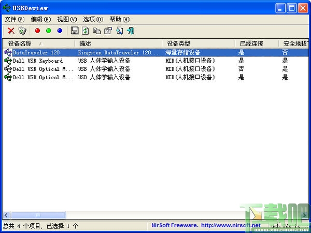This screenshot has width=311, height=233.
Task: Click the green circle enable icon
Action: [49, 31]
